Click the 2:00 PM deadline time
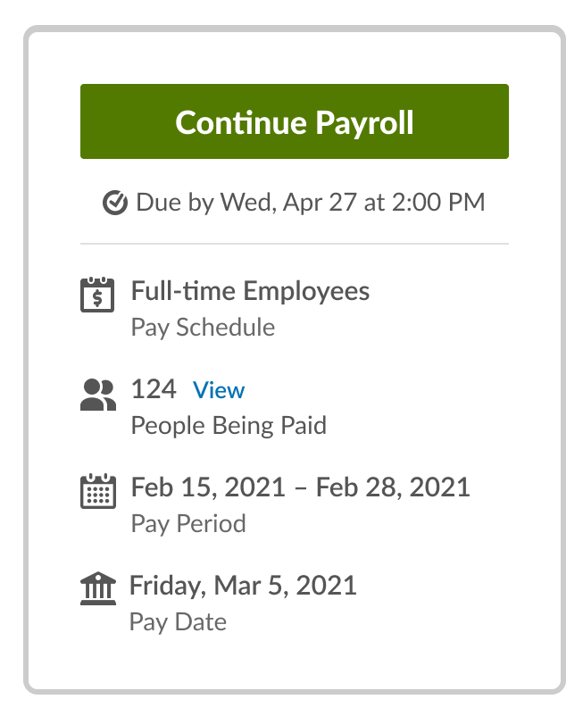Screen dimensions: 583x716 [438, 203]
